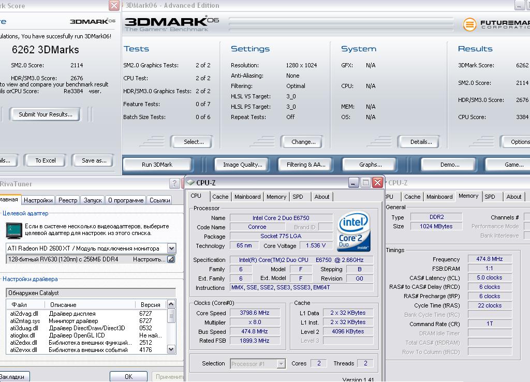Select atioglxx.dll row in driver list
This screenshot has height=382, width=530.
[x=86, y=335]
